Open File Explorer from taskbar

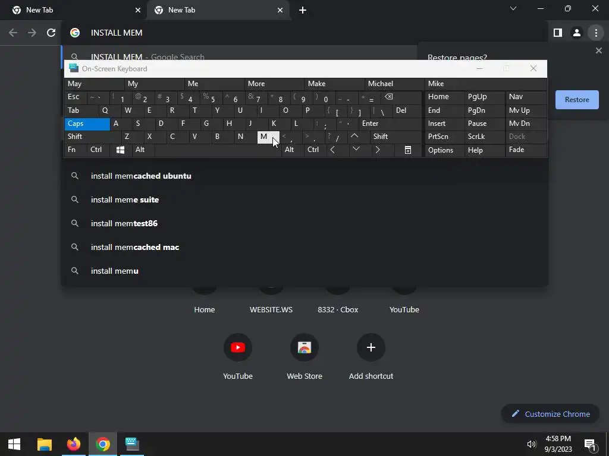44,444
